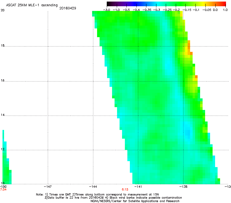
Task: Click the colorbar label 1.0
Action: (225, 10)
